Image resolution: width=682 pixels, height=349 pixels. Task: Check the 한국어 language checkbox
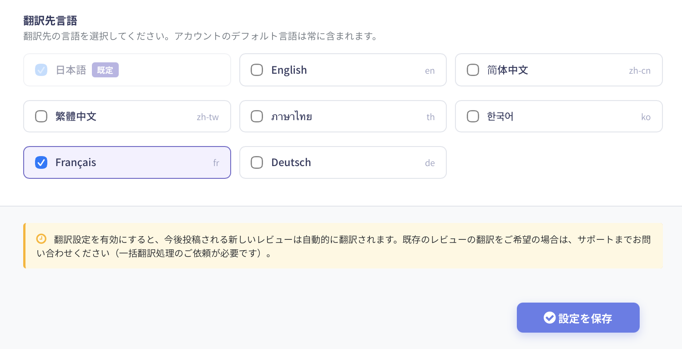coord(473,116)
